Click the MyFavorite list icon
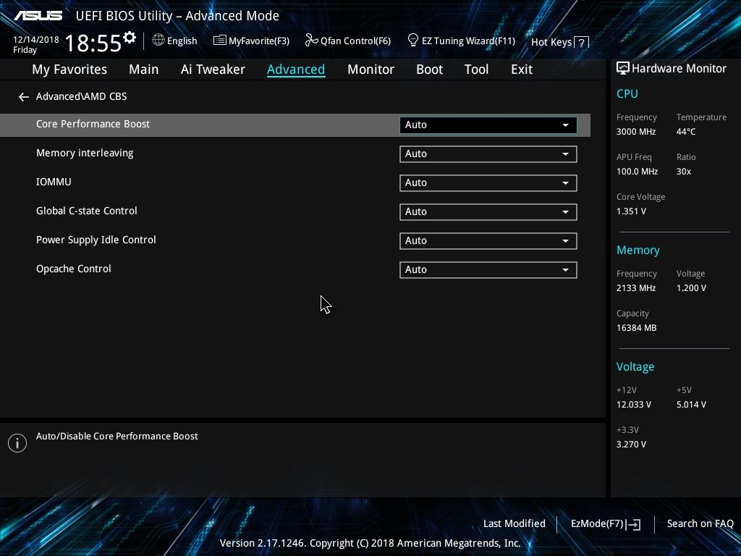Screen dimensions: 741x556 coord(219,41)
